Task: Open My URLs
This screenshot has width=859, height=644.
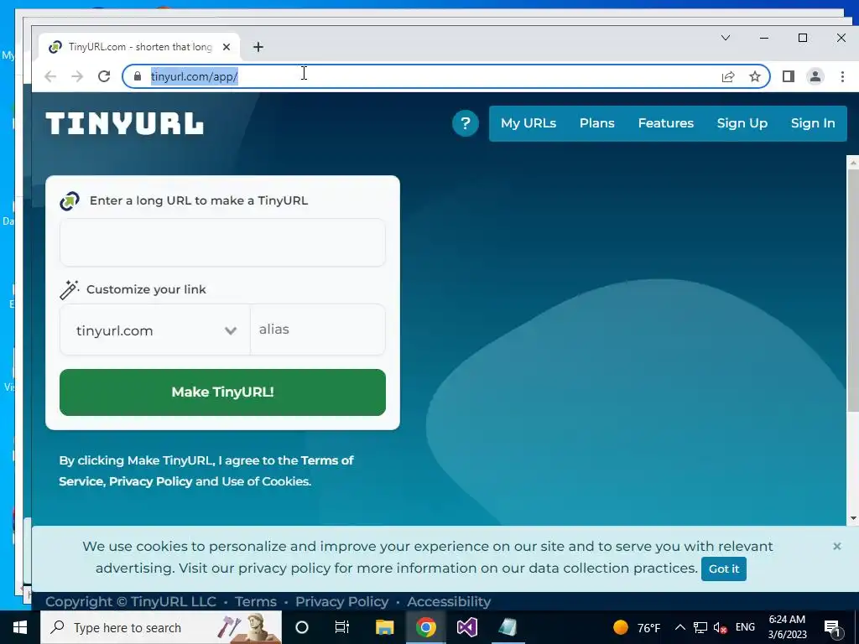Action: [x=528, y=123]
